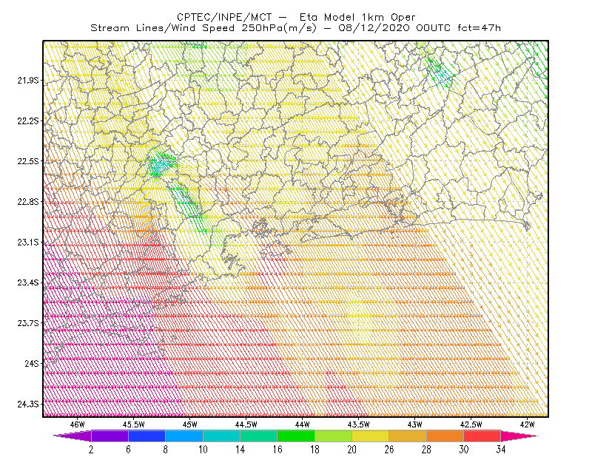Click the cyan 10–14 colorbar segment
This screenshot has height=457, width=592.
tap(221, 436)
